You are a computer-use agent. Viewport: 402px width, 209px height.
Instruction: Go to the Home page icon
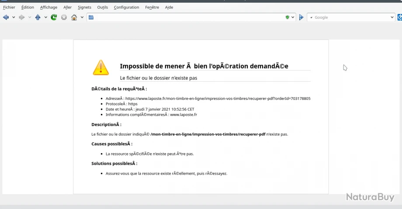(74, 17)
